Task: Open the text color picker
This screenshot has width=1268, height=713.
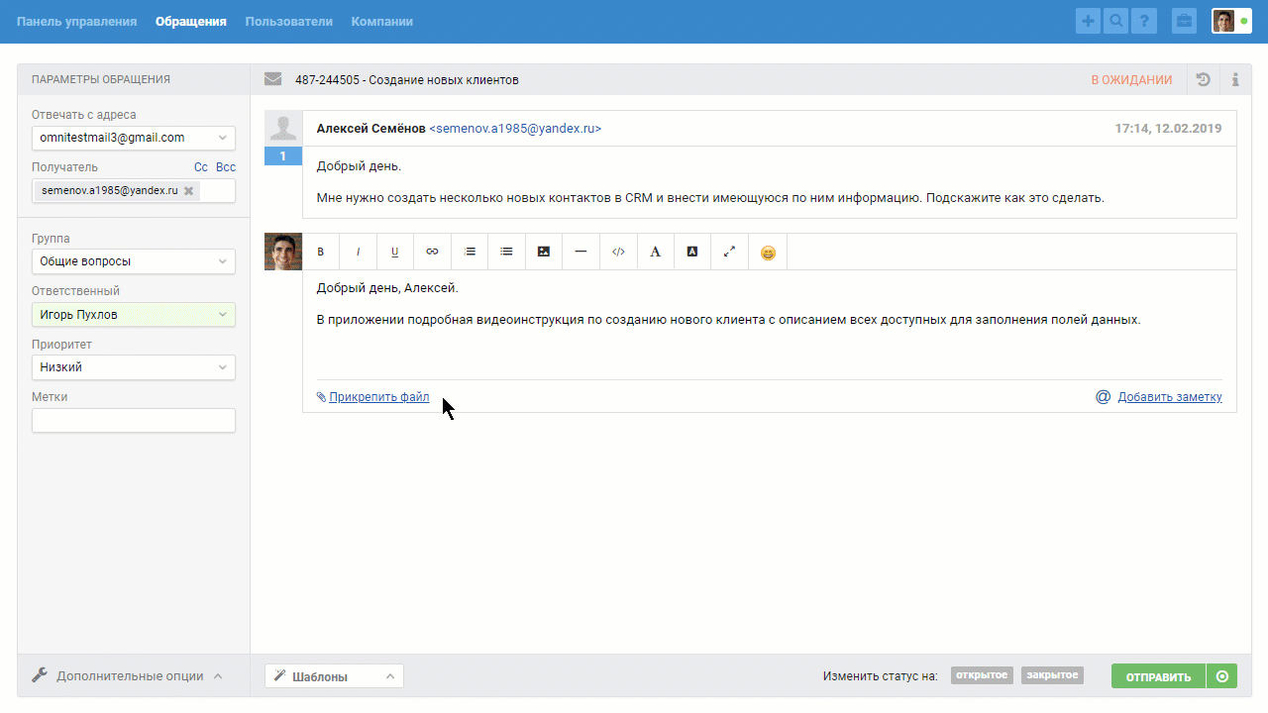Action: 655,252
